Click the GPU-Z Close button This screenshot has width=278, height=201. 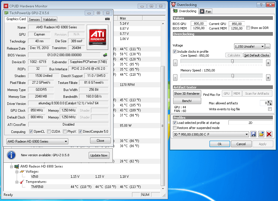[x=100, y=141]
